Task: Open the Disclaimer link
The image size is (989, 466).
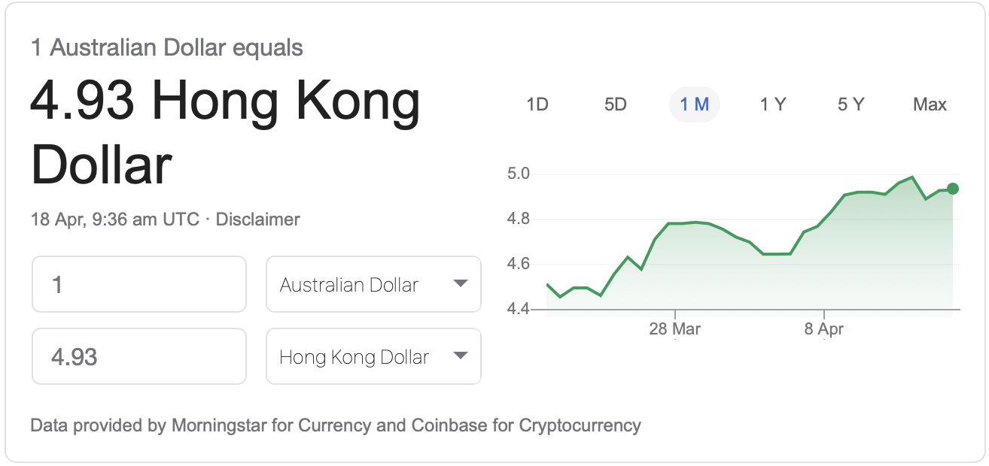Action: point(257,219)
